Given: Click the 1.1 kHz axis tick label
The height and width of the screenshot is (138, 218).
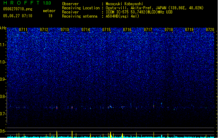Looking at the screenshot, I should 3,45.
